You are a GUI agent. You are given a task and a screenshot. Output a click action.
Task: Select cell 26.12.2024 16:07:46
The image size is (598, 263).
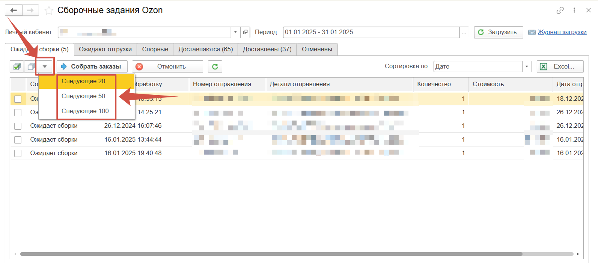pyautogui.click(x=133, y=126)
